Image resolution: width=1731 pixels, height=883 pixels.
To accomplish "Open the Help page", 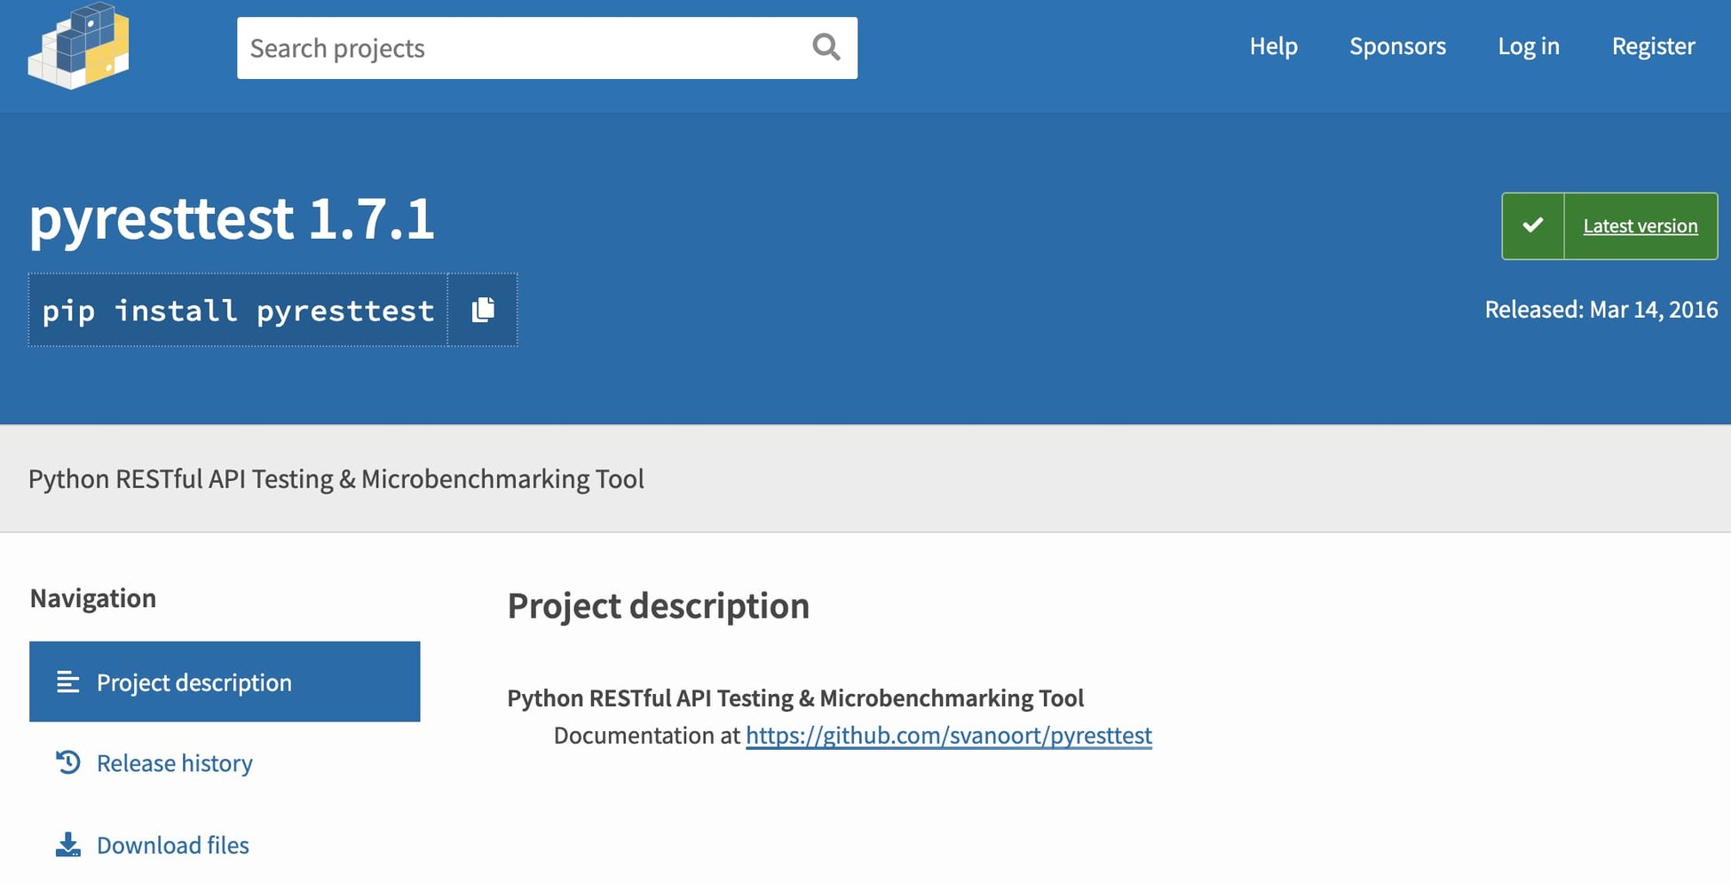I will 1274,46.
